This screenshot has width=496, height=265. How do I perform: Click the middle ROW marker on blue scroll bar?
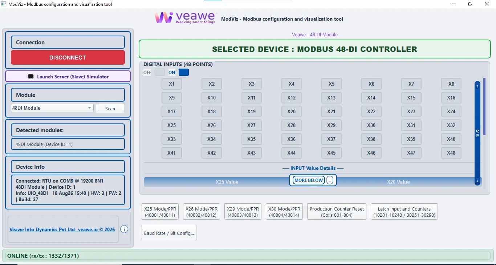477,133
